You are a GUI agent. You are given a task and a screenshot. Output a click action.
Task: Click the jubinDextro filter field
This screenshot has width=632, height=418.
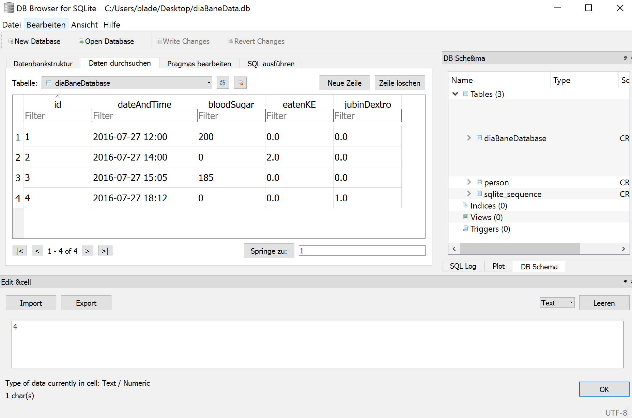click(367, 115)
